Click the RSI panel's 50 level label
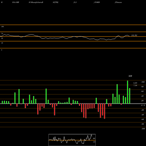The height and width of the screenshot is (146, 146). (2, 38)
